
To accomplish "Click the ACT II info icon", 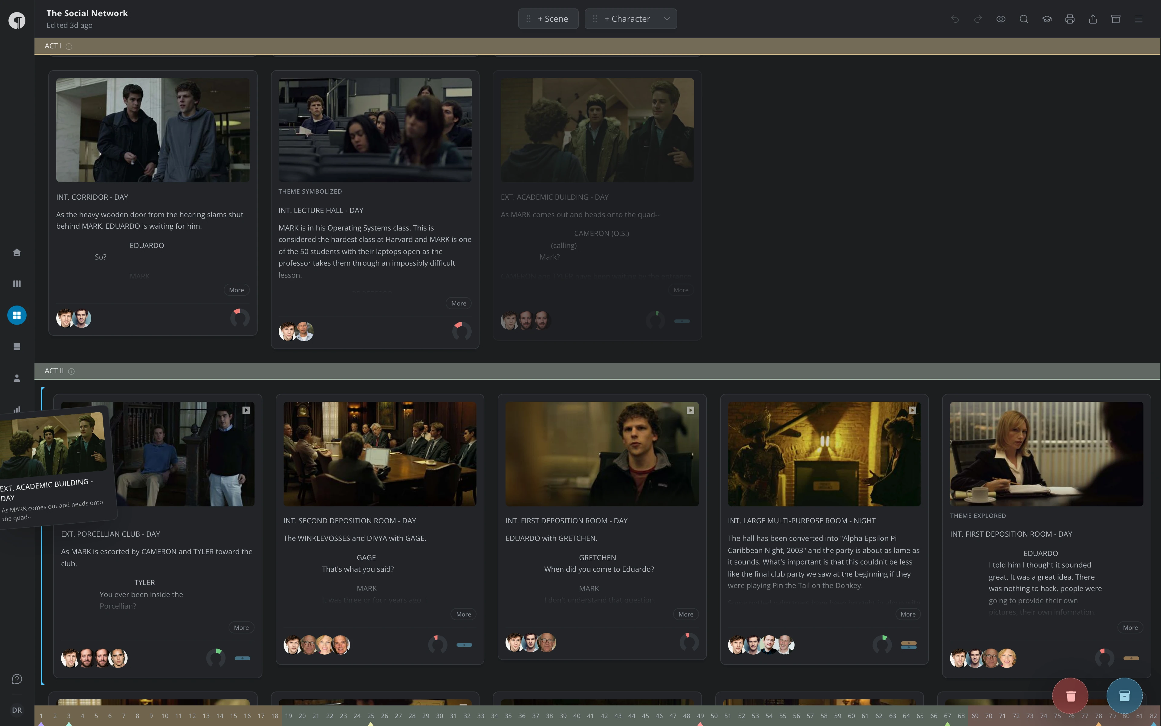I will click(71, 371).
